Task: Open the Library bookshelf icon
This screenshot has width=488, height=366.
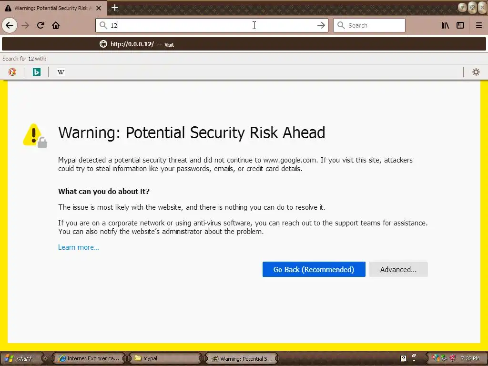Action: click(445, 25)
